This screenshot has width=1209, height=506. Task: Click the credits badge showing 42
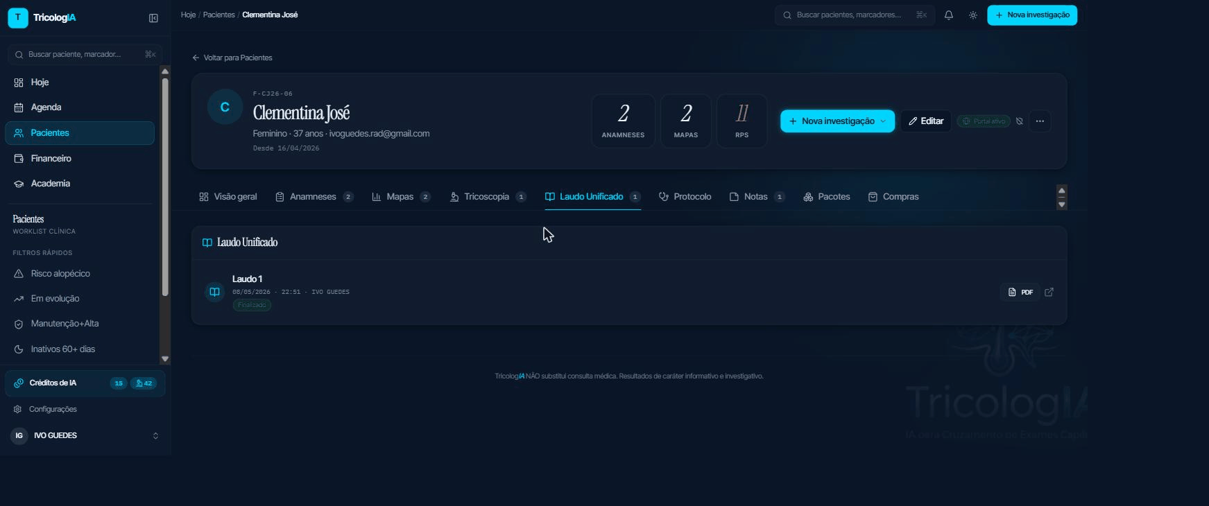click(x=144, y=383)
